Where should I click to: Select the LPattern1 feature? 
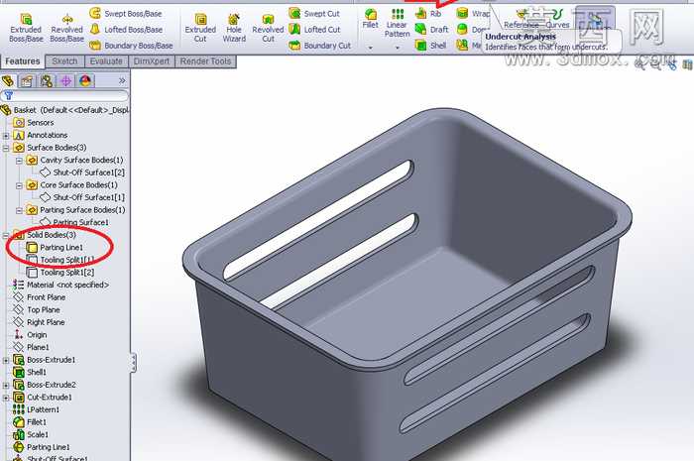(37, 410)
